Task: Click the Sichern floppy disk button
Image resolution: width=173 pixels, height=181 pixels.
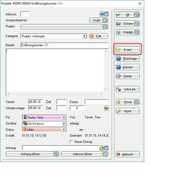Action: tap(128, 24)
